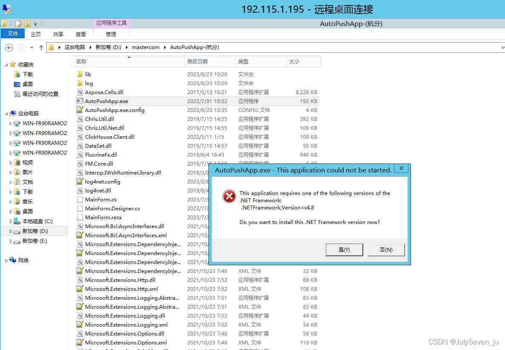The image size is (505, 350).
Task: Click the properties icon in the quick access toolbar
Action: click(x=18, y=23)
